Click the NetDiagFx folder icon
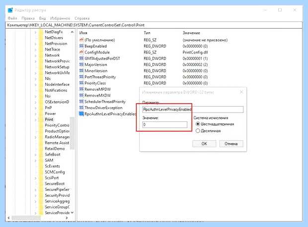 [x=41, y=32]
